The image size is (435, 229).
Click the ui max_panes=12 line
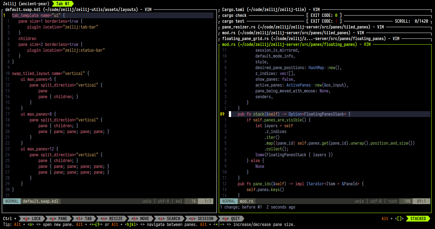coord(40,149)
